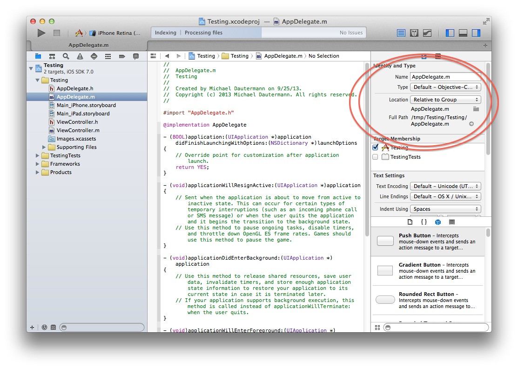Uncheck Testing target membership
This screenshot has width=518, height=369.
tap(375, 148)
